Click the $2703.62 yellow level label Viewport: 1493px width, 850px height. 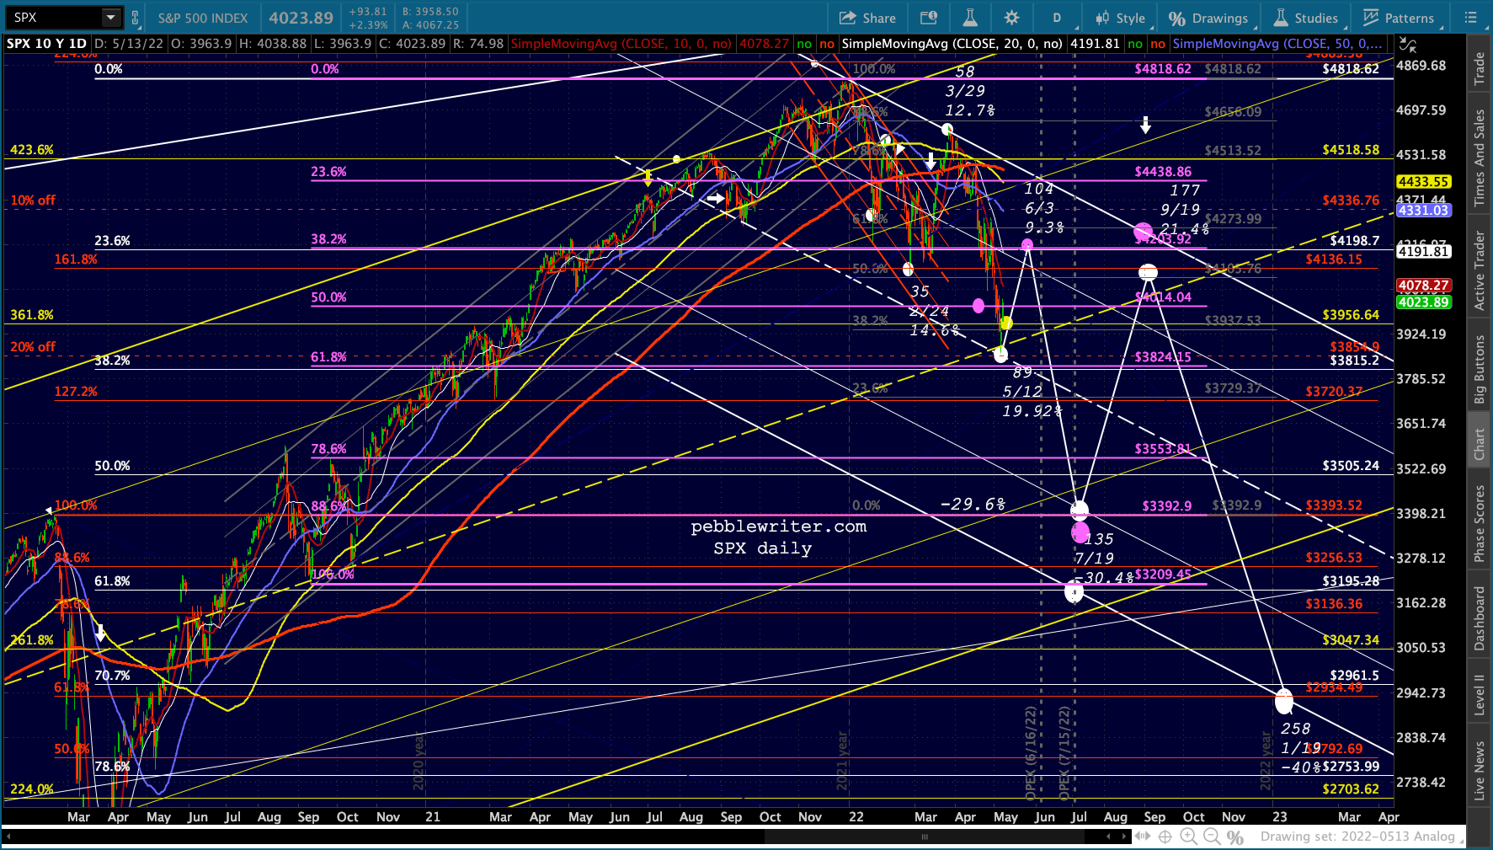(1351, 789)
